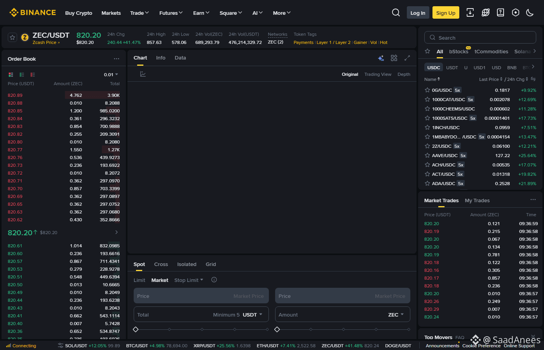
Task: Click the Sign Up button
Action: 446,13
